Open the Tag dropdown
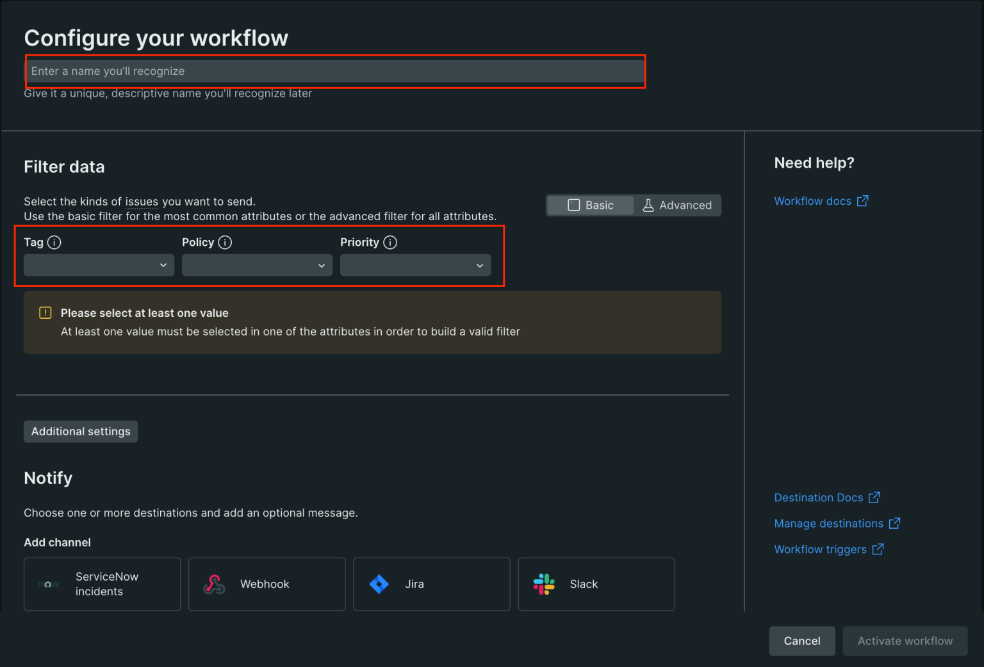 point(99,265)
